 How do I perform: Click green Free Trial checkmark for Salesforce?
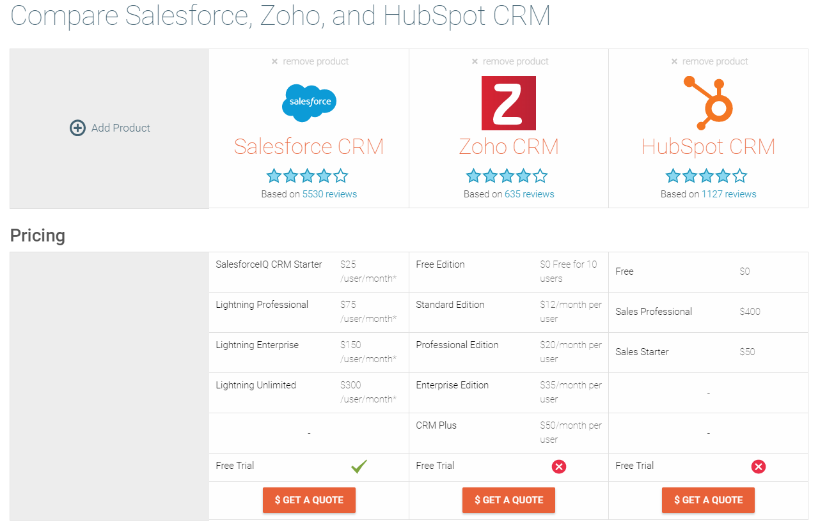(359, 467)
